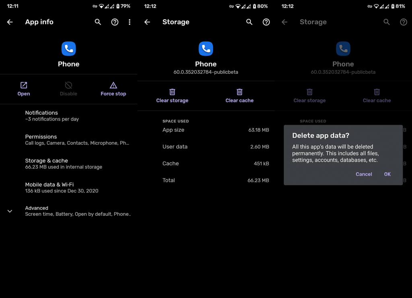Click the search icon in App info header
Screen dimensions: 412x298
click(x=98, y=22)
